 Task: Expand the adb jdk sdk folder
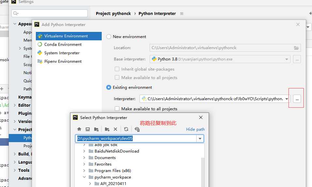pos(84,145)
